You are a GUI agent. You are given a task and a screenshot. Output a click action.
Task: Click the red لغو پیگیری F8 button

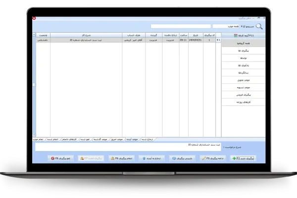pyautogui.click(x=60, y=158)
